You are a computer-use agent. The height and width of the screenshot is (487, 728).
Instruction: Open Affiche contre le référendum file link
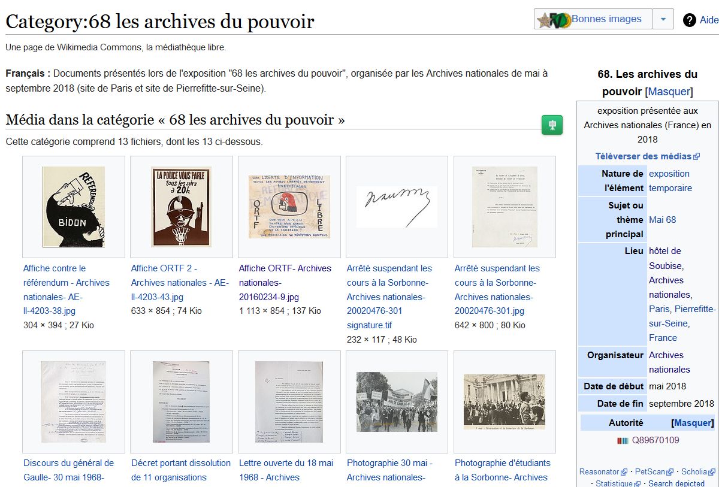pyautogui.click(x=67, y=290)
